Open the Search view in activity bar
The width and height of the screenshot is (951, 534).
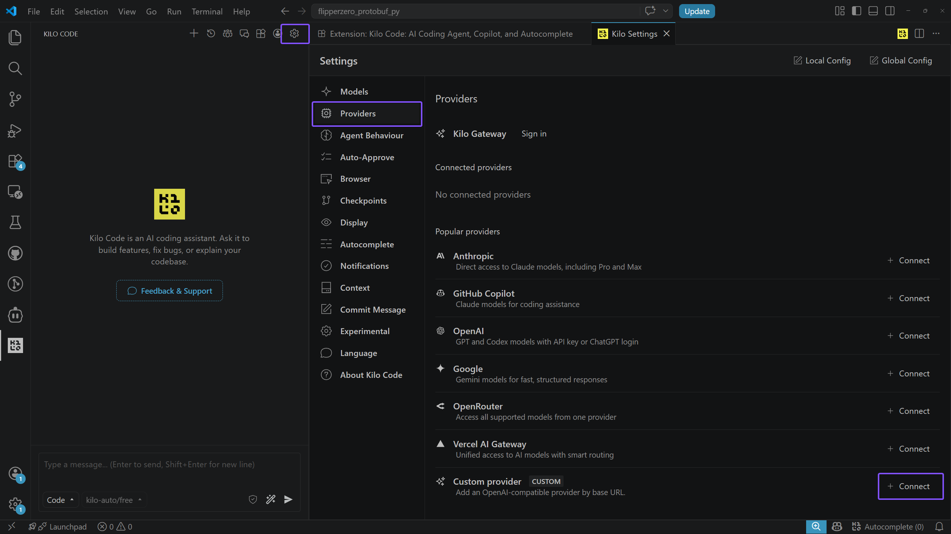[15, 68]
